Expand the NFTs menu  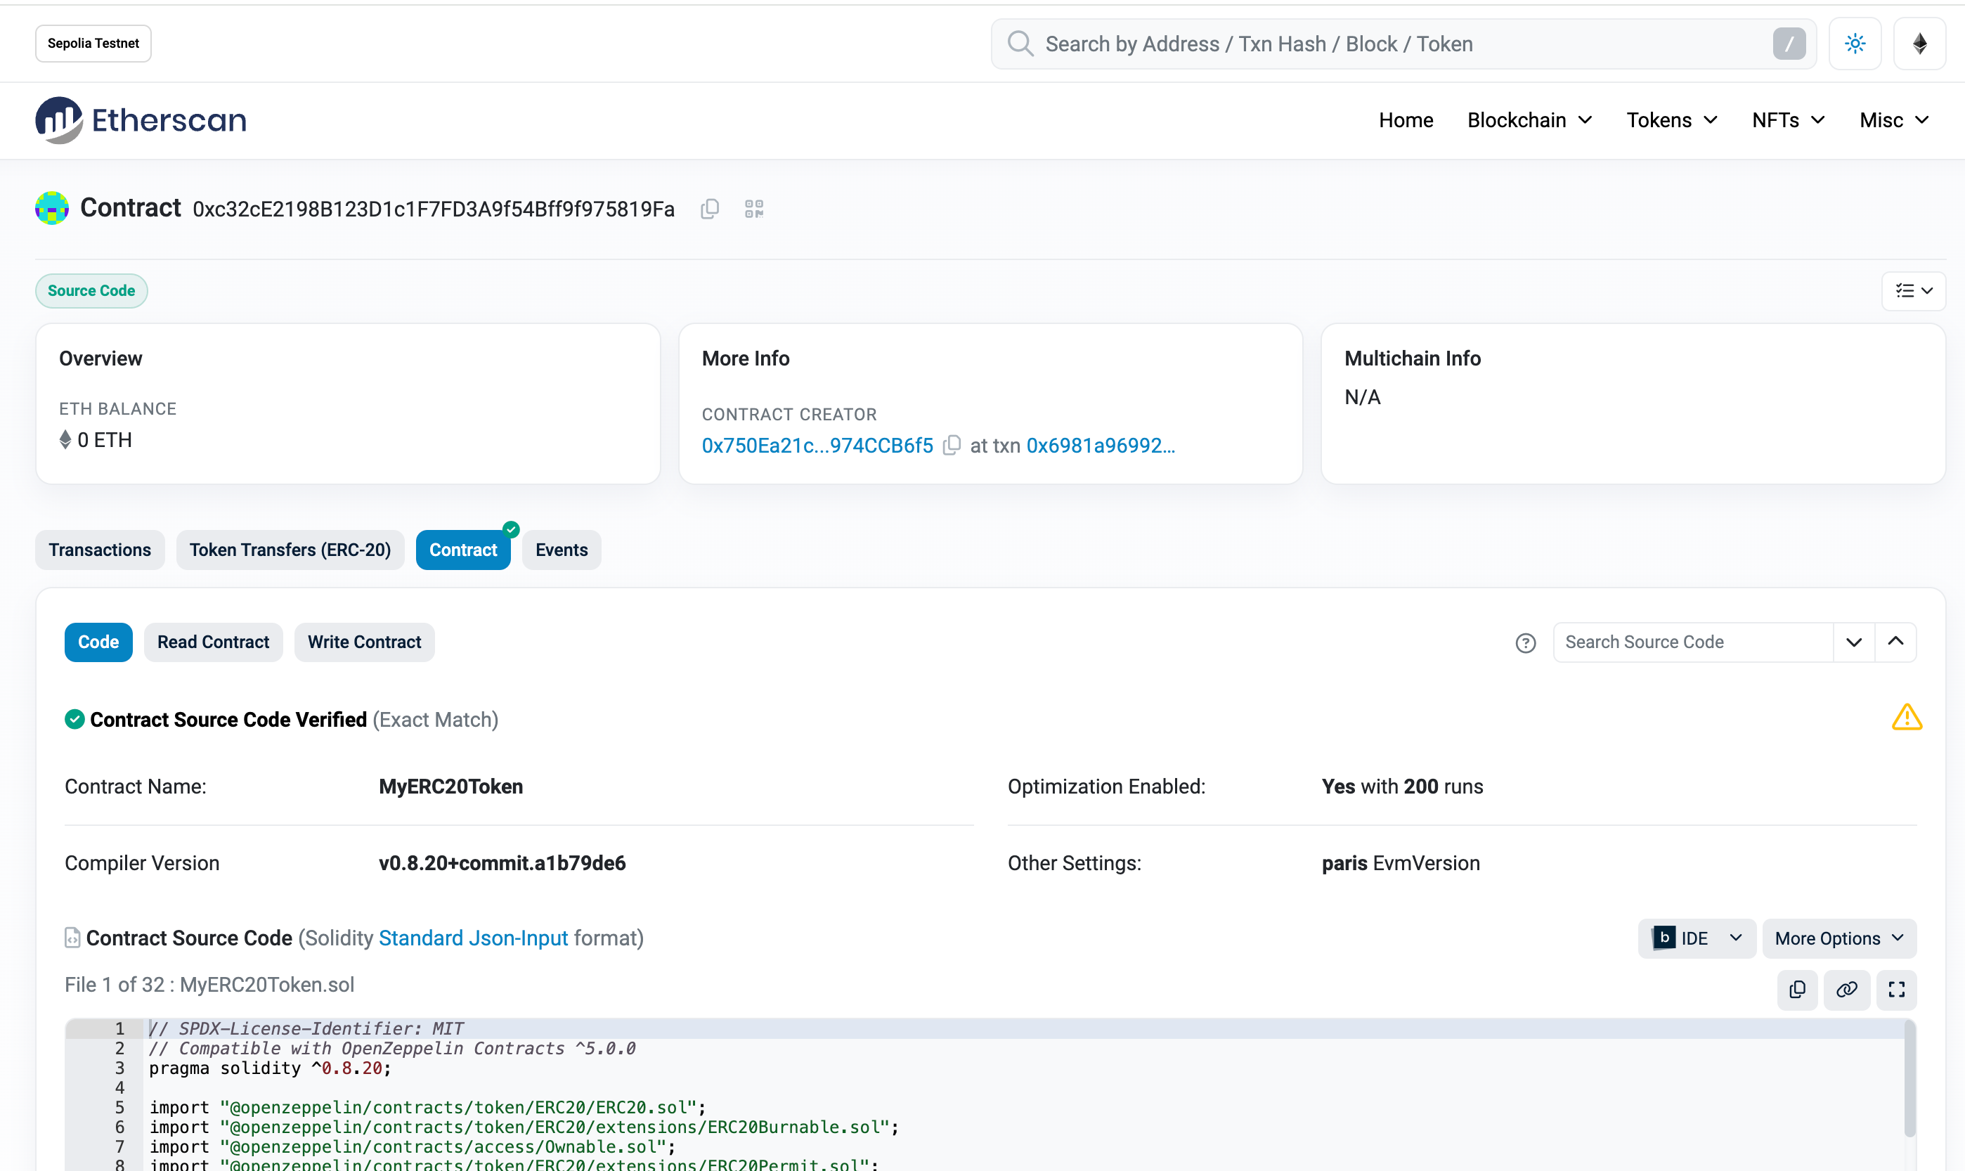tap(1789, 120)
